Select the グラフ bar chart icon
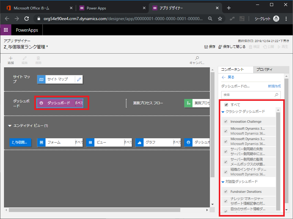 tap(139, 143)
